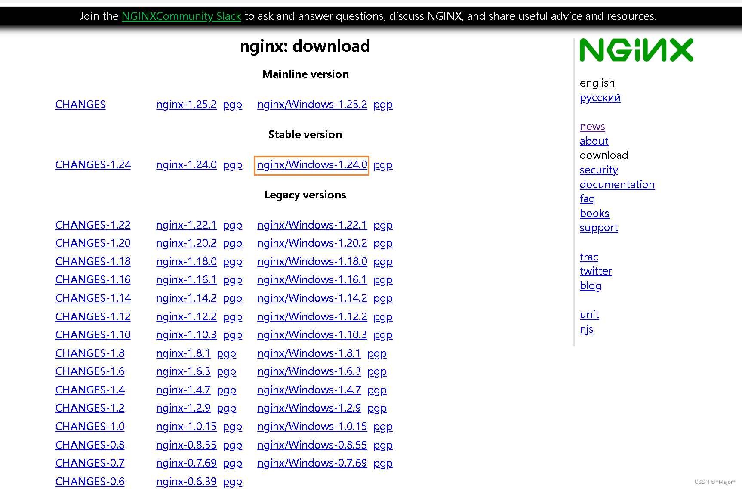
Task: Open CHANGES-1.0 link
Action: [x=90, y=427]
